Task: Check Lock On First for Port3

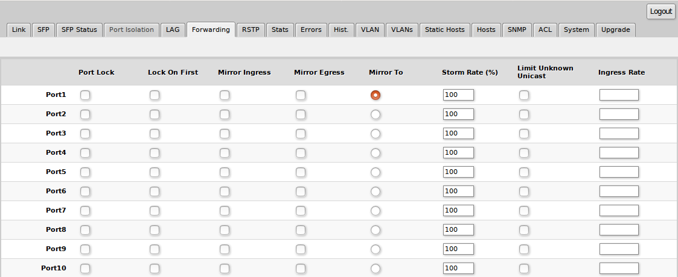Action: pos(155,134)
